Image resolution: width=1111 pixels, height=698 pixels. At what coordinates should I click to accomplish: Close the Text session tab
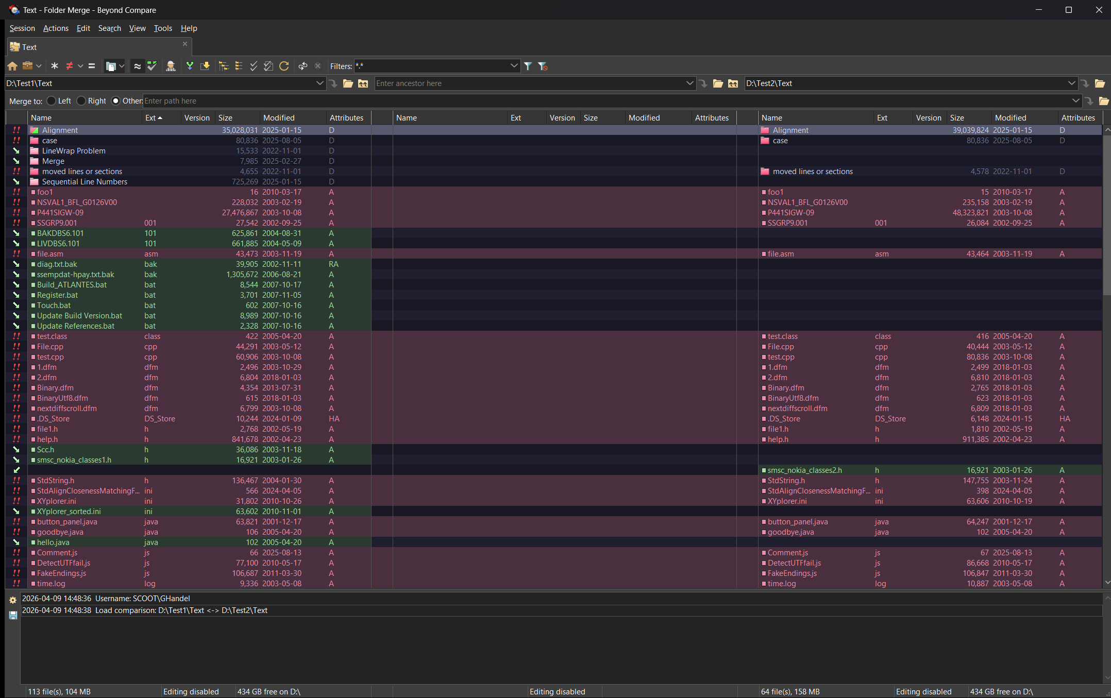click(x=185, y=44)
